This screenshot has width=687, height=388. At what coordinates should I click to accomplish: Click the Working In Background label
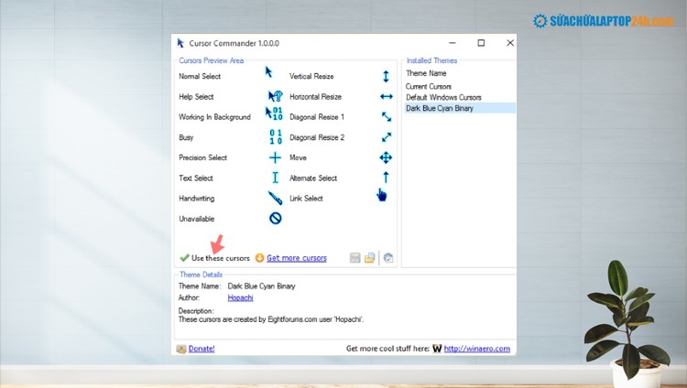(214, 117)
